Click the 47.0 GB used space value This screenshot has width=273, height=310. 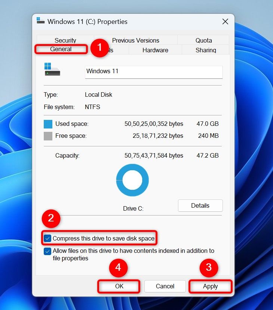click(x=208, y=124)
